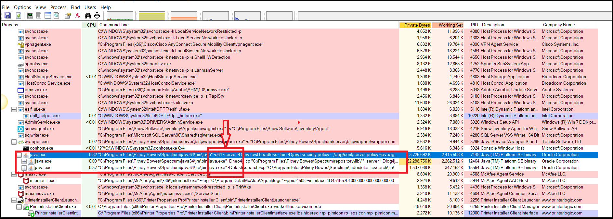Collapse the selected java.exe PID 7148 node

click(x=19, y=155)
